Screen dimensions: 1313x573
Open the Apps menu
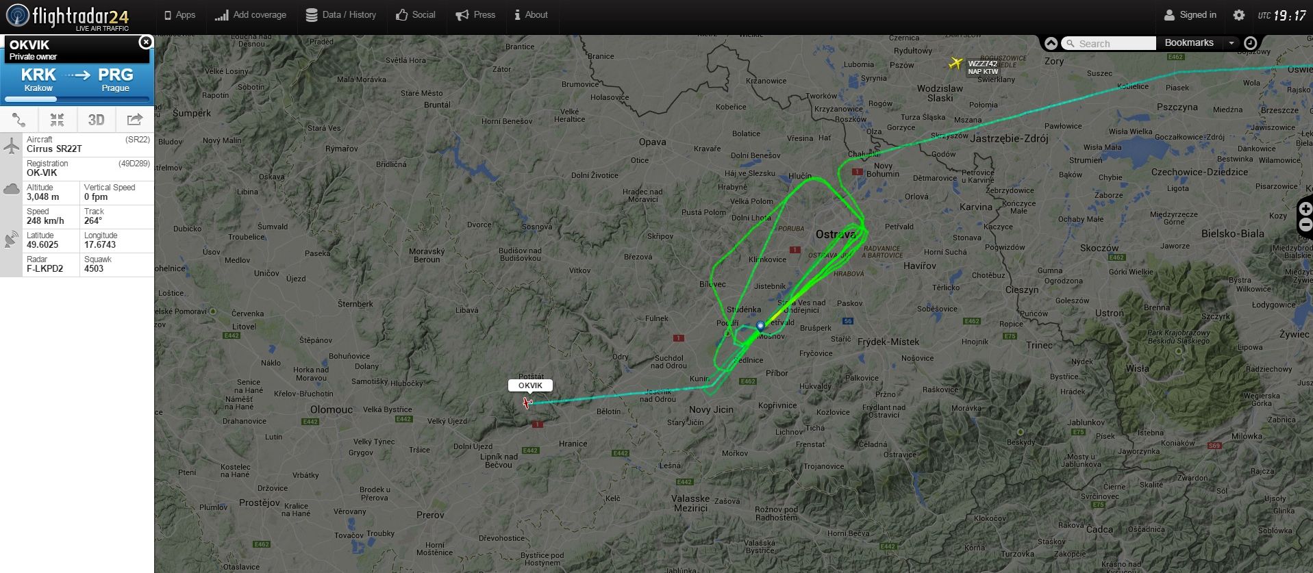click(x=179, y=15)
